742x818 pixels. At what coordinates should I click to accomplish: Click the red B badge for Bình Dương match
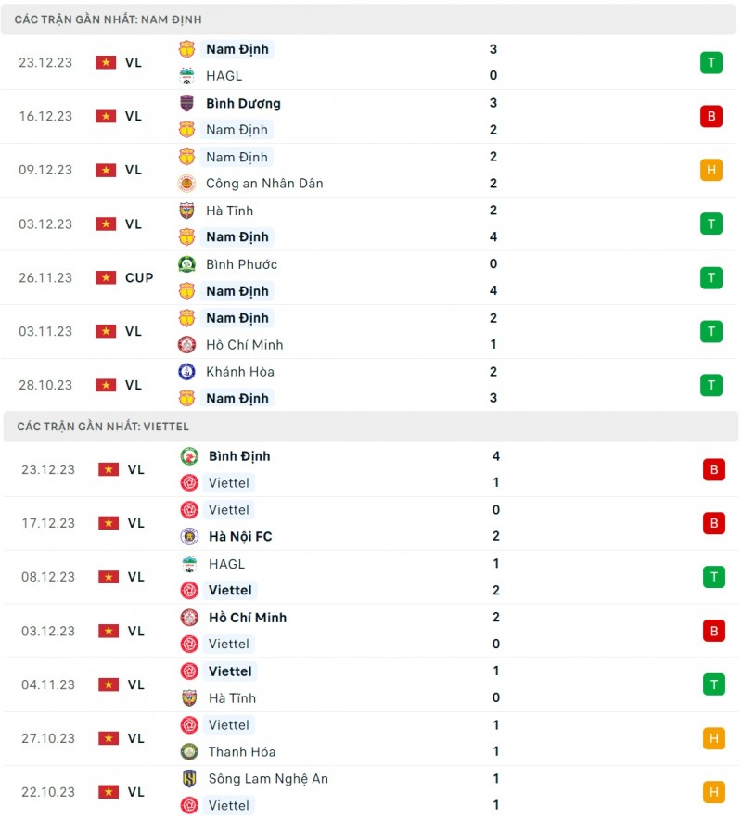(x=711, y=116)
